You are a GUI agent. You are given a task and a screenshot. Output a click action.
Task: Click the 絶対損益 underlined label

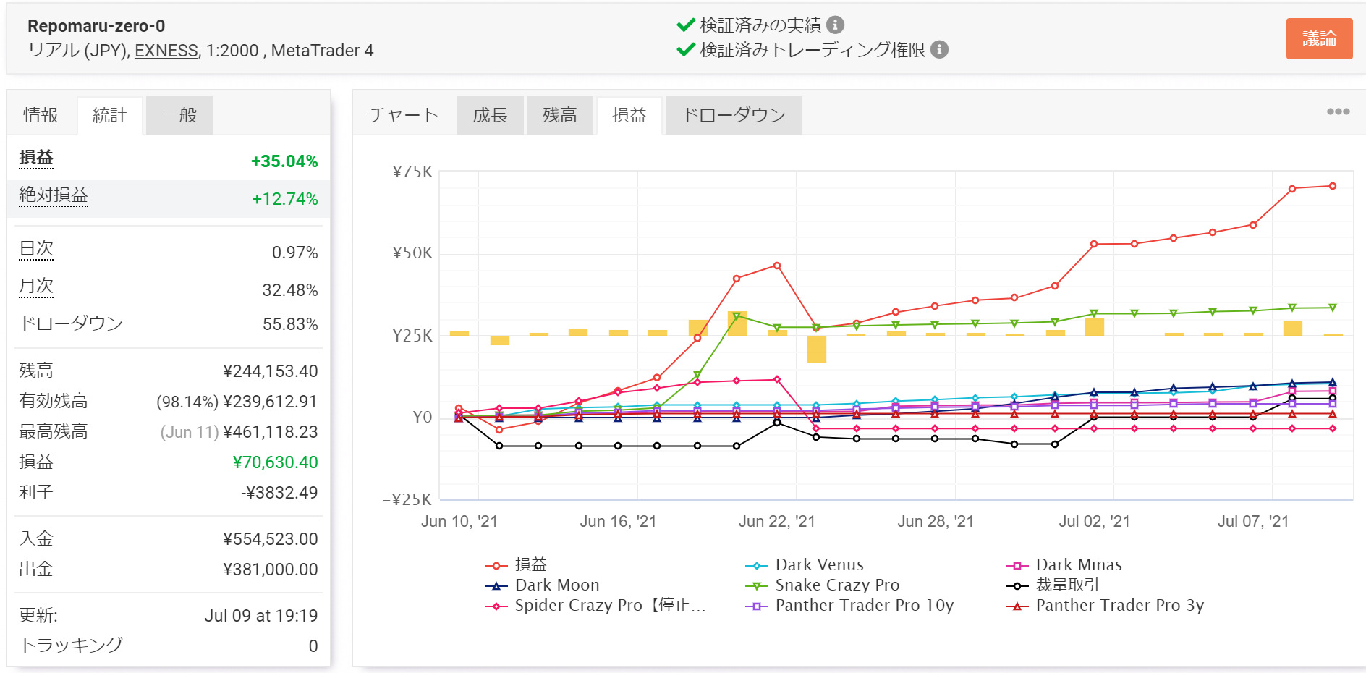[x=54, y=195]
